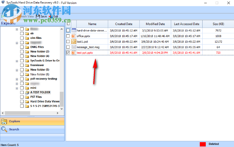Image resolution: width=234 pixels, height=147 pixels.
Task: Expand the New folder (5) node
Action: coord(17,70)
